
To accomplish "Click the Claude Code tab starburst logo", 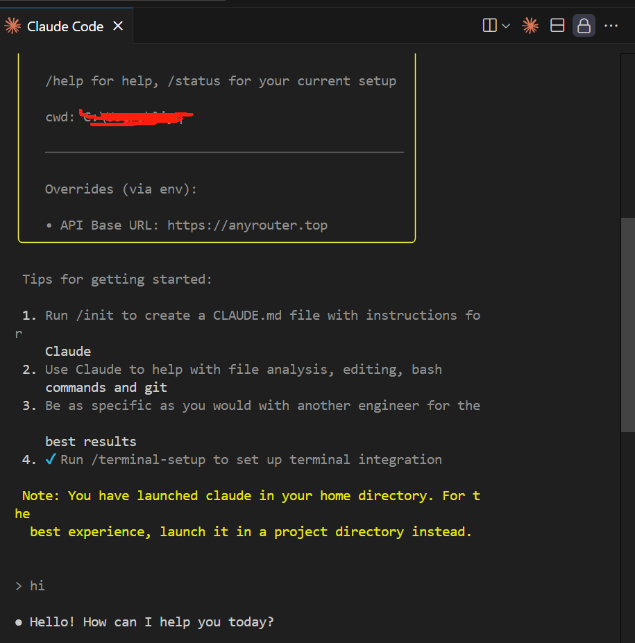I will (12, 26).
